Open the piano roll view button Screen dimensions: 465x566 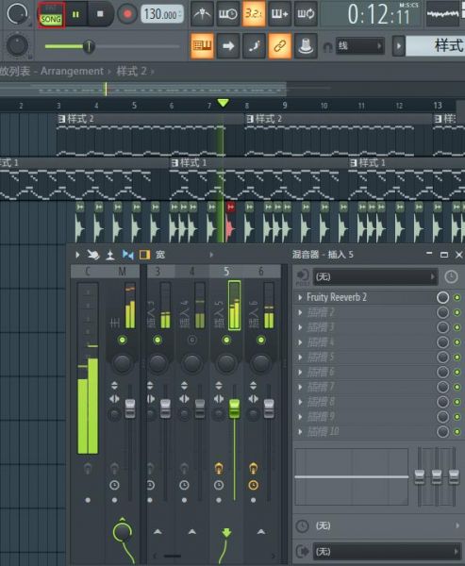[x=202, y=46]
